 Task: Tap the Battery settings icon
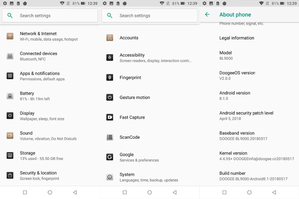pyautogui.click(x=10, y=96)
